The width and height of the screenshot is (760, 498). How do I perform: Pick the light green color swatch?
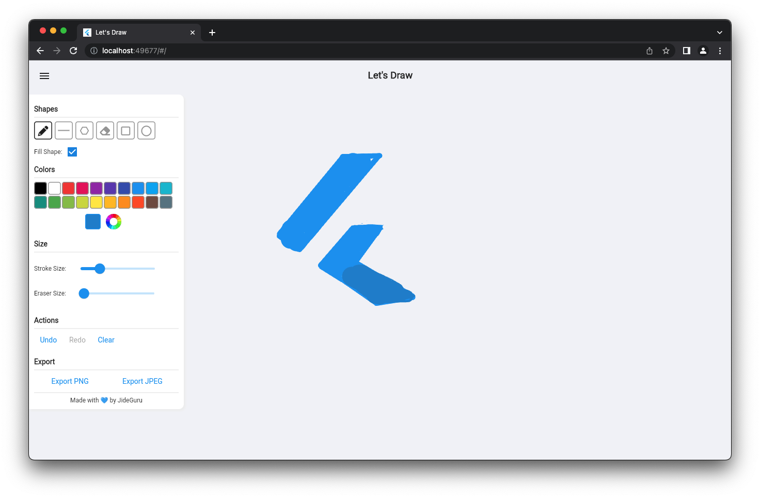(x=68, y=202)
